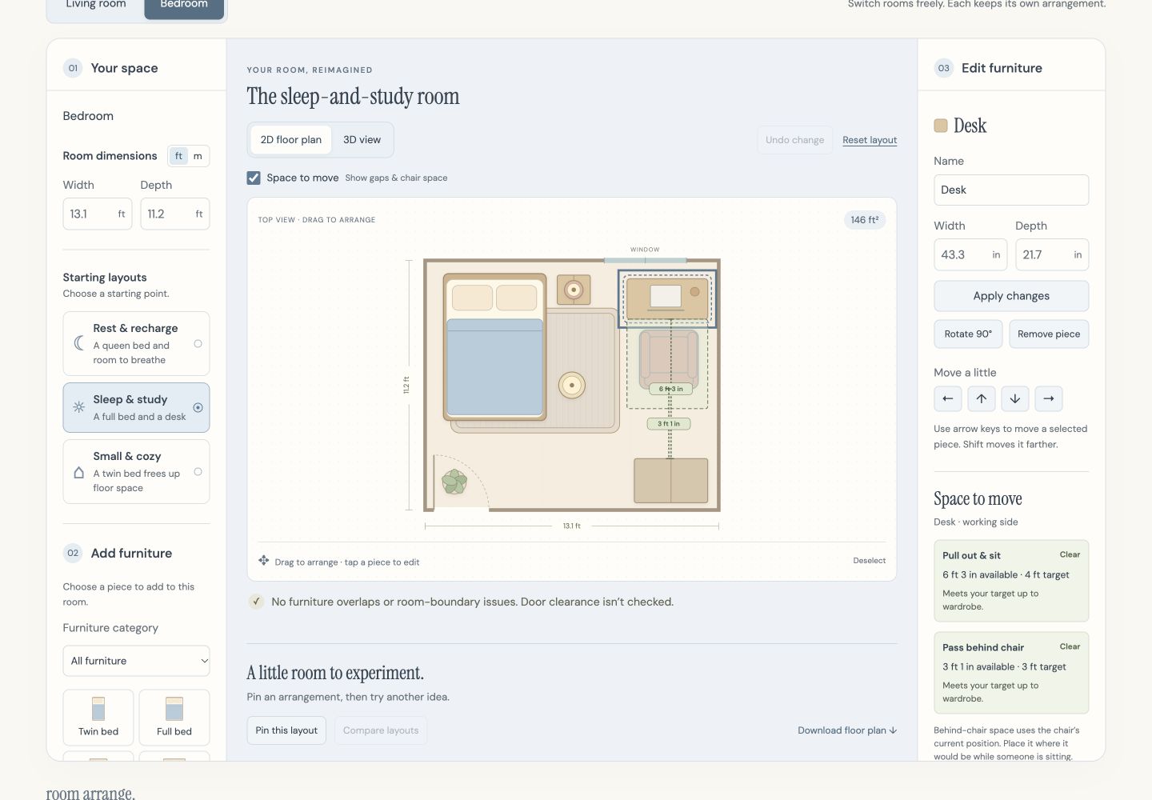This screenshot has height=800, width=1152.
Task: Click the moon icon on Rest & recharge
Action: coord(79,343)
